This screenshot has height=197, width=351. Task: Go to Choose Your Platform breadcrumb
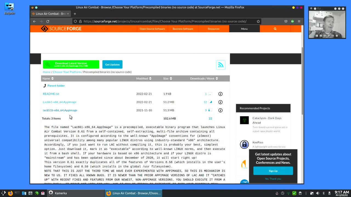tap(67, 72)
